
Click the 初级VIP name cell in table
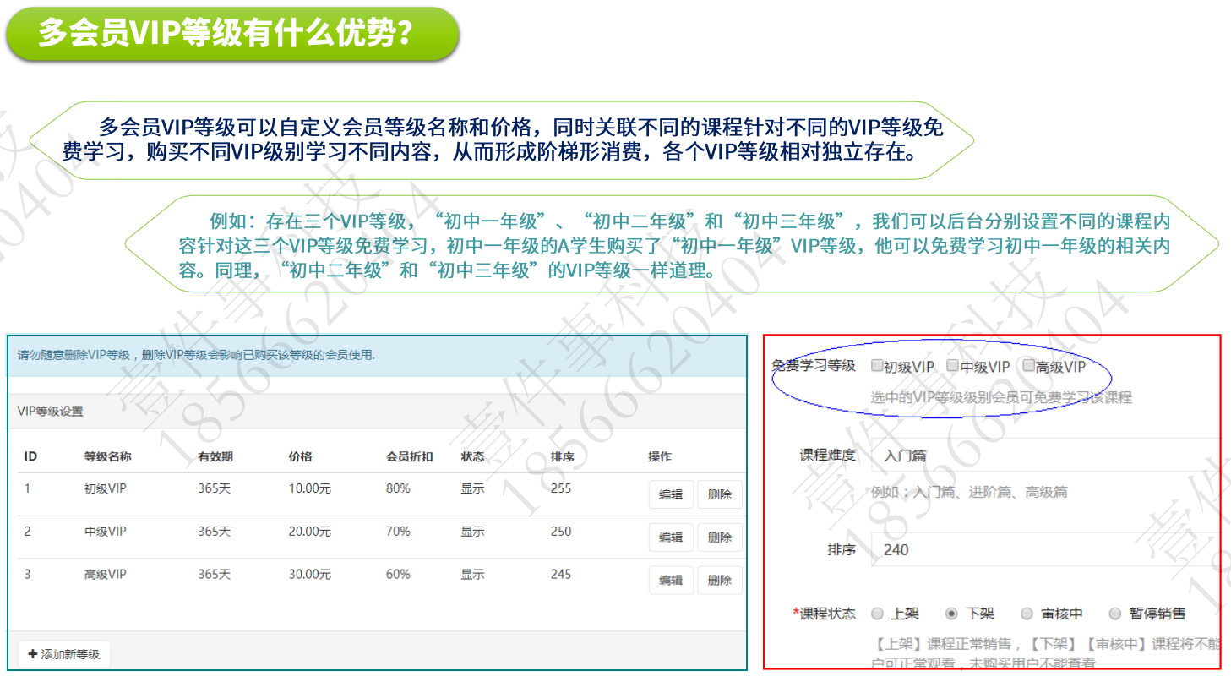[105, 488]
